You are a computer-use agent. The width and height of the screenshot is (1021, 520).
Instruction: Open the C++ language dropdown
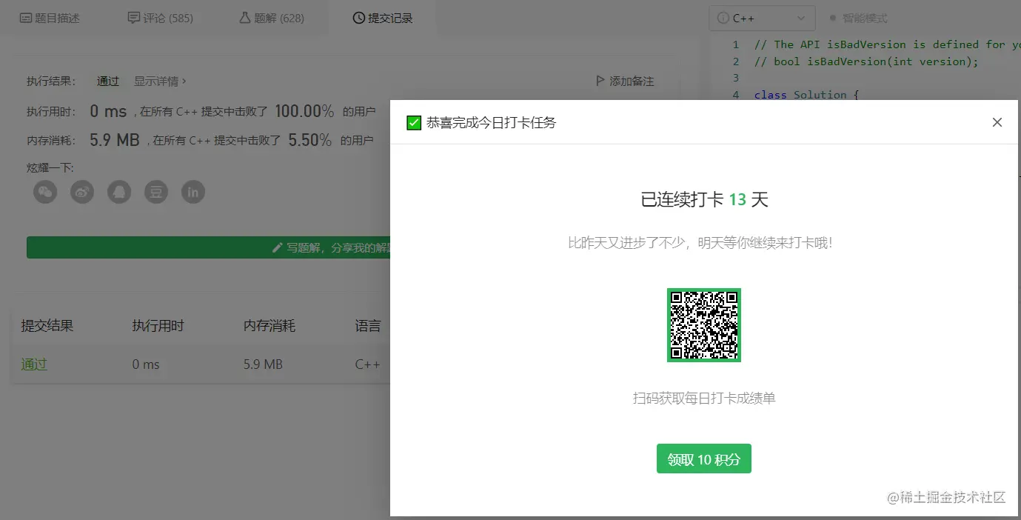coord(762,18)
